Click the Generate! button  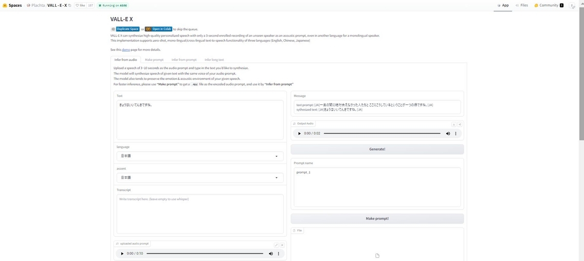[x=377, y=149]
